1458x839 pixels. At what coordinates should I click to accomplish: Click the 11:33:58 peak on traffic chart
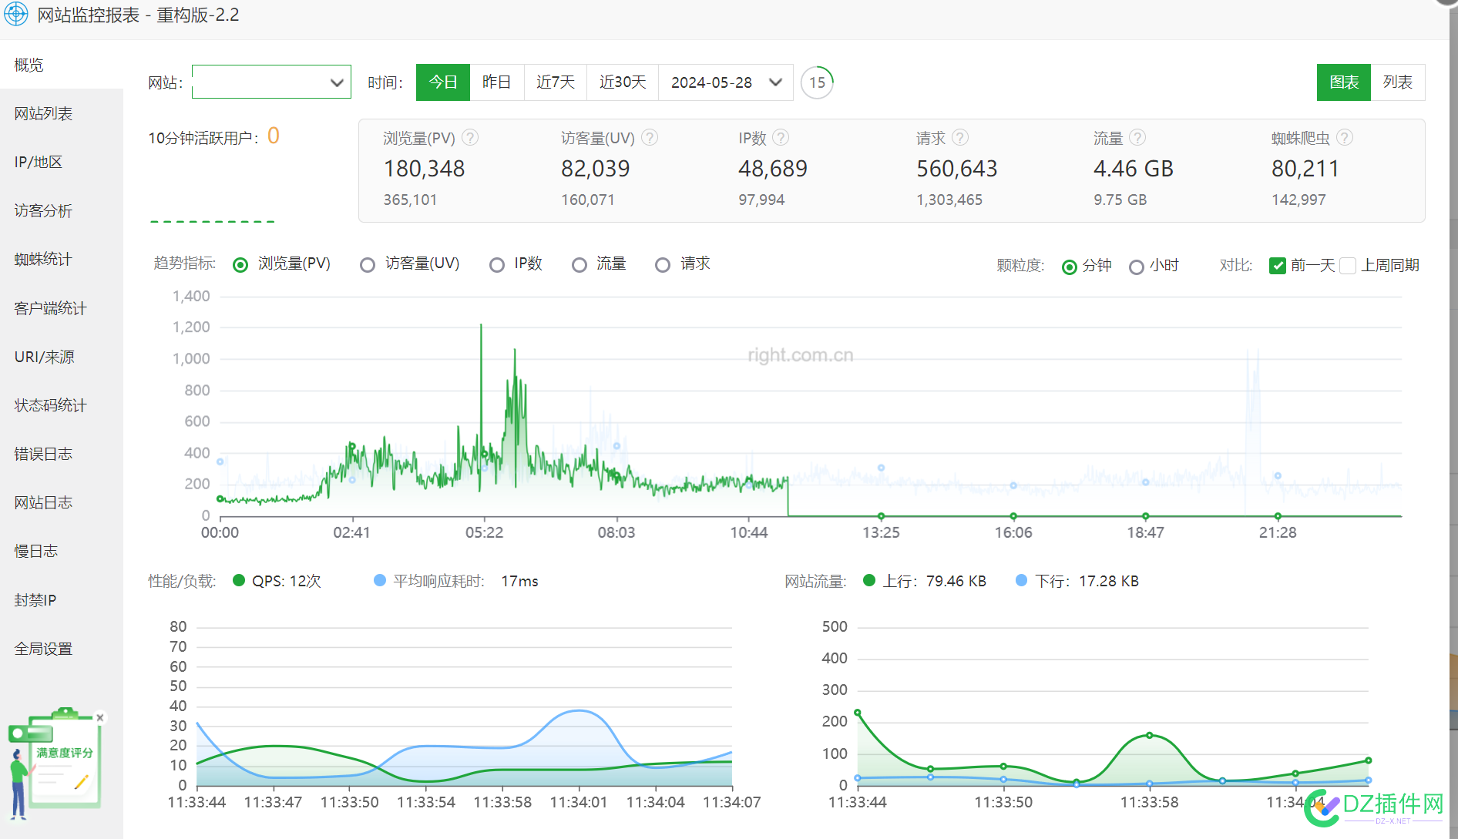pos(1150,736)
